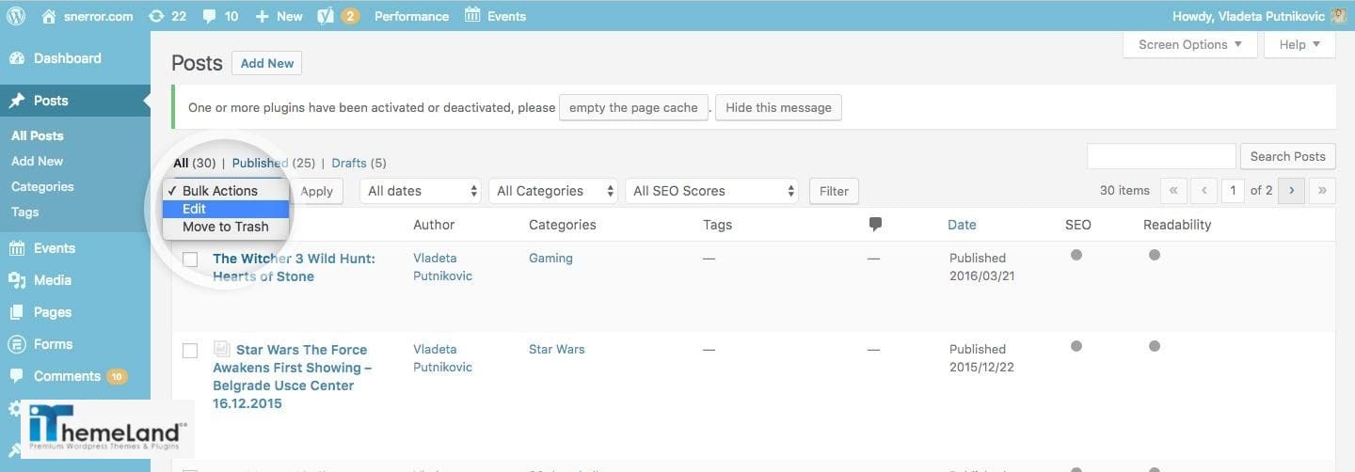Open the Yoast SEO admin bar icon
Screen dimensions: 1355x472
338,16
